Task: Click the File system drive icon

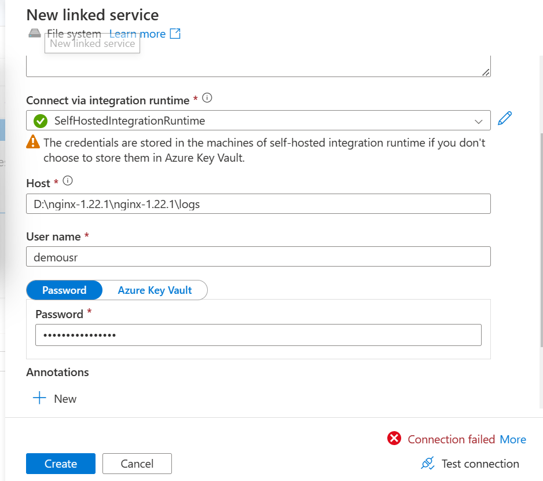Action: [x=35, y=33]
